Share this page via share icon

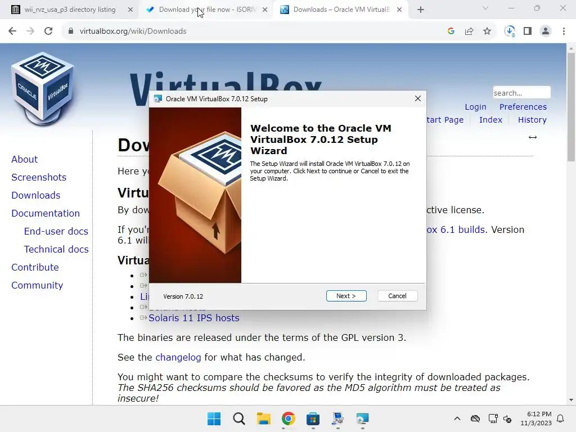pyautogui.click(x=469, y=31)
